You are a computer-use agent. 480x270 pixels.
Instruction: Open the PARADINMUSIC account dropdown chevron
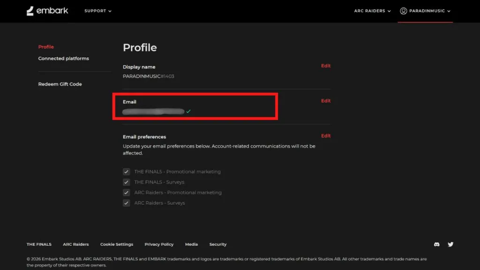pyautogui.click(x=449, y=11)
